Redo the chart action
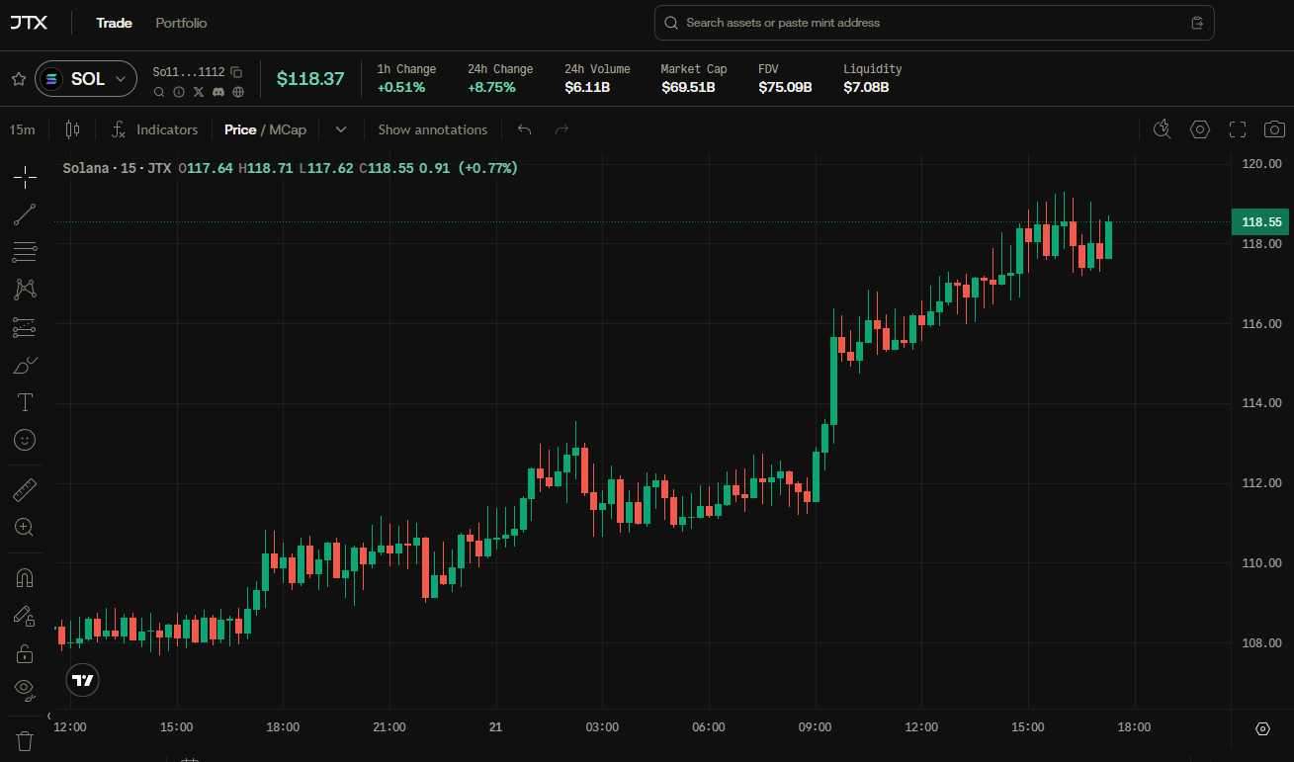1294x762 pixels. (x=561, y=129)
